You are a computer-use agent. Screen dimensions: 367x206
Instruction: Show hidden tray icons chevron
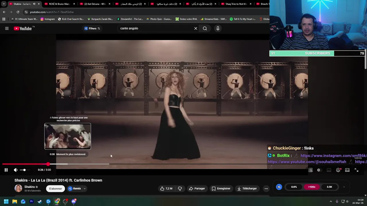pos(331,201)
